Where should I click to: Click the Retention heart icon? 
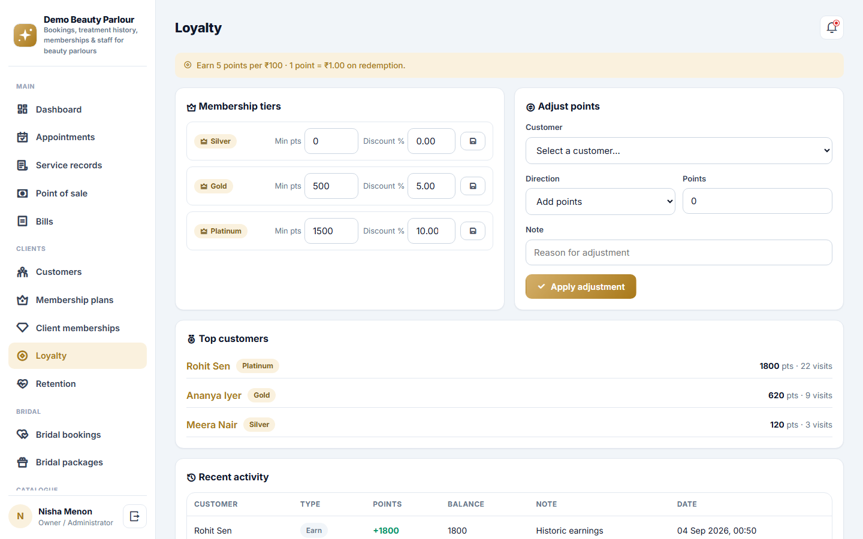point(23,384)
